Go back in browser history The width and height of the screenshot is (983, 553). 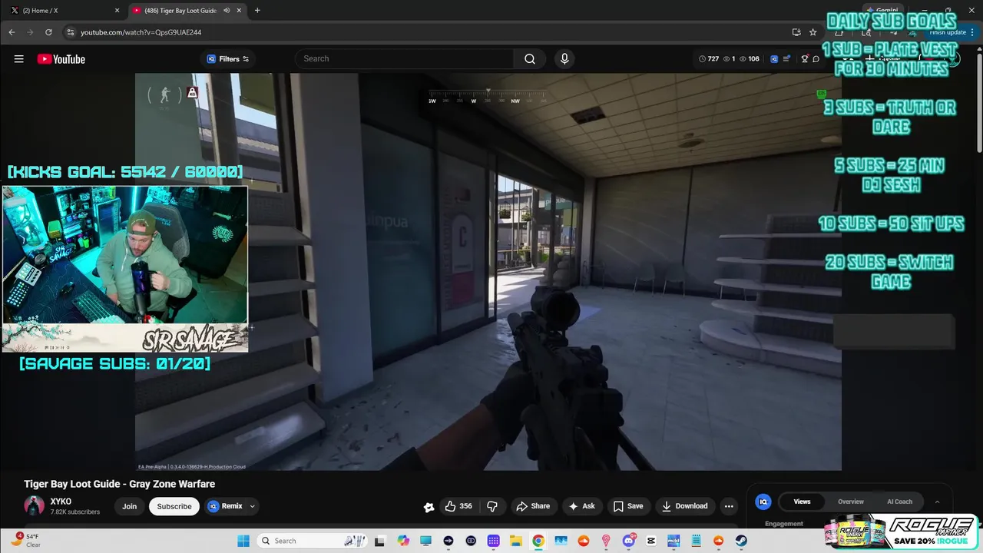pyautogui.click(x=12, y=32)
